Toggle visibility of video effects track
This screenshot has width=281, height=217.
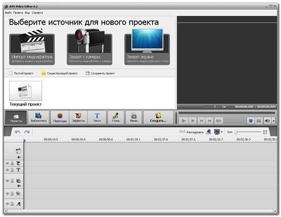(x=7, y=163)
